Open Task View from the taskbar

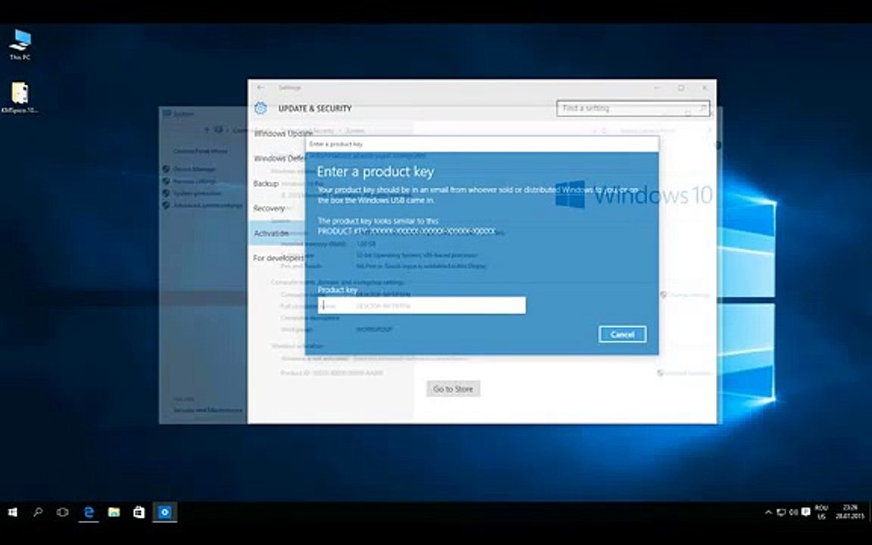click(x=63, y=512)
